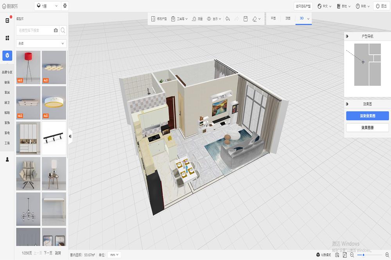
Task: Open the 品牌专区 brand zone category
Action: pyautogui.click(x=7, y=72)
